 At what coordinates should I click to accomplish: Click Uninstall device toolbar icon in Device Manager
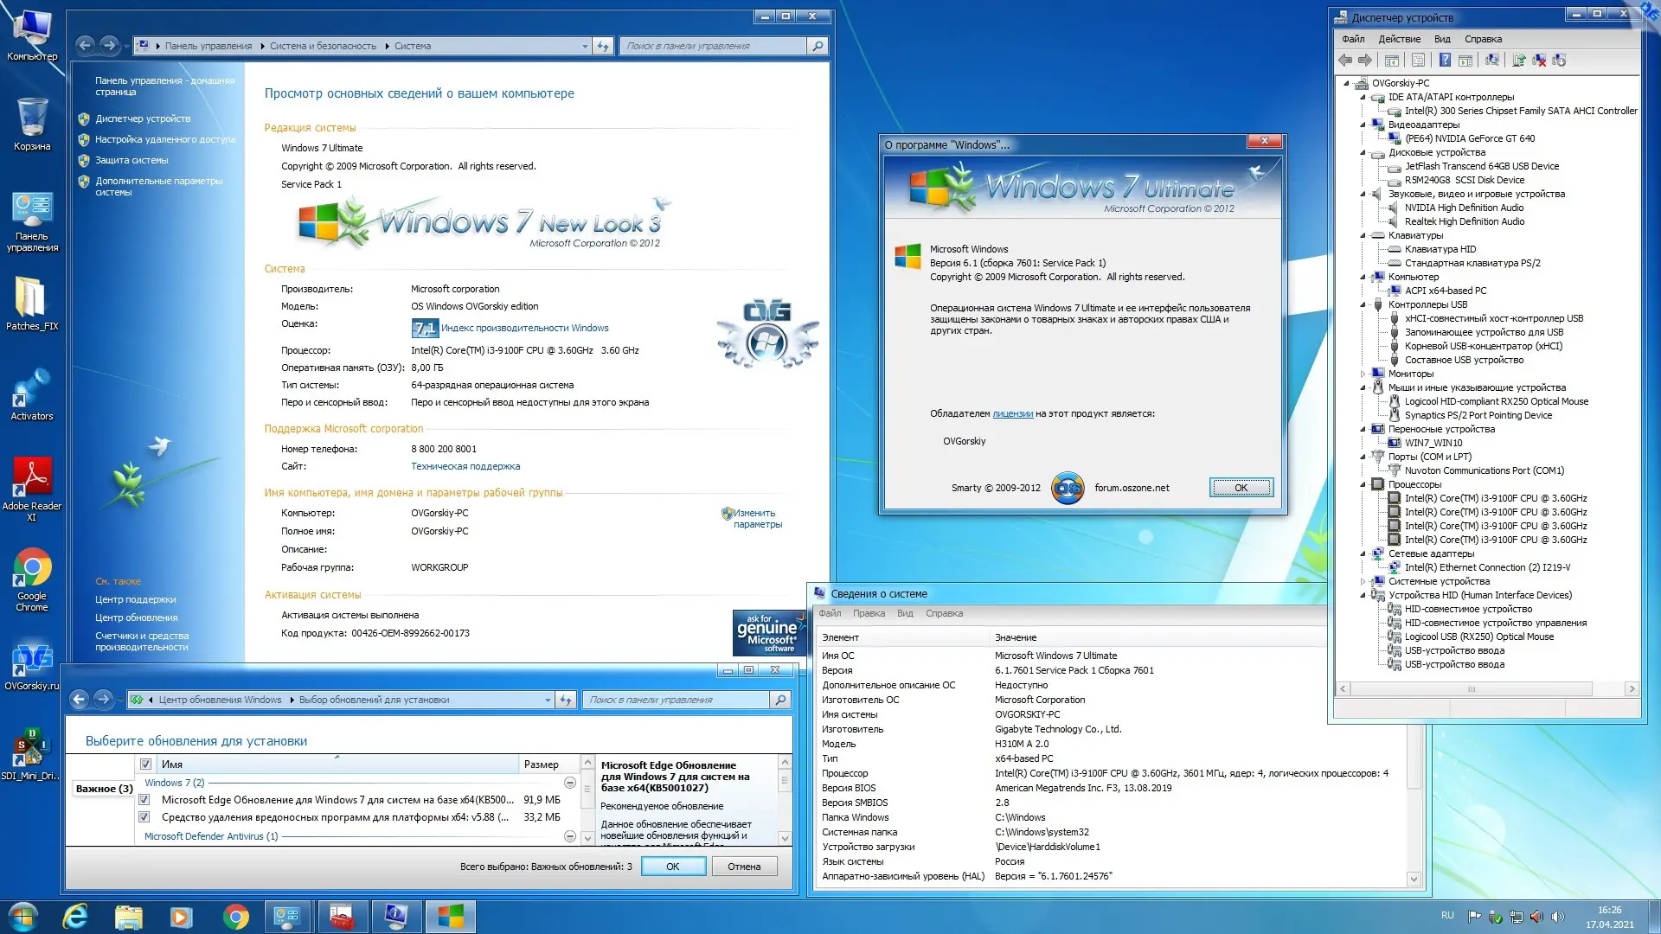[1539, 60]
